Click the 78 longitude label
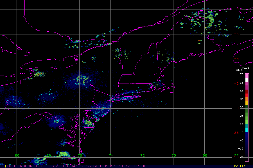This screenshot has width=253, height=168. (49, 155)
